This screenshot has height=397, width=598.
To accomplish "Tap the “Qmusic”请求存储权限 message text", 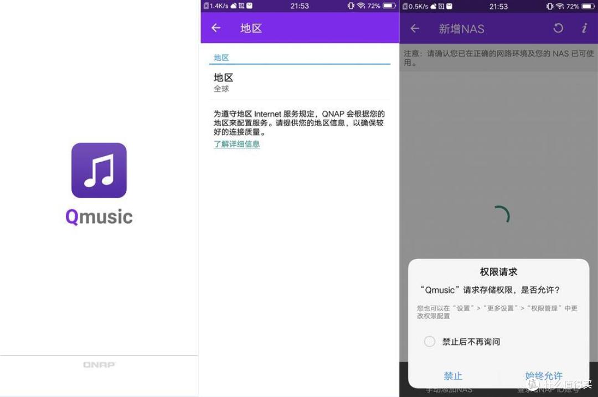I will pyautogui.click(x=489, y=290).
